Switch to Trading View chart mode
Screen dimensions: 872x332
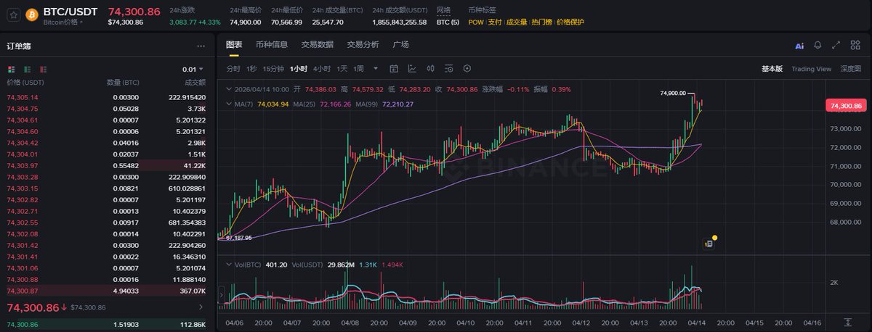tap(811, 69)
